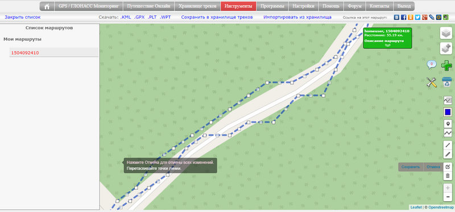The width and height of the screenshot is (455, 212).
Task: Click the zoom out minus button
Action: click(x=448, y=197)
